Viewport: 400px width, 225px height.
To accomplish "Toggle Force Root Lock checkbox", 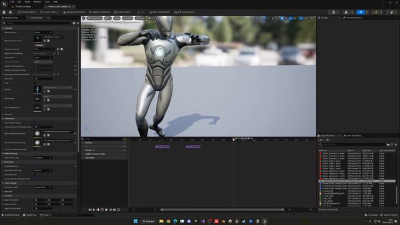I will pyautogui.click(x=35, y=175).
